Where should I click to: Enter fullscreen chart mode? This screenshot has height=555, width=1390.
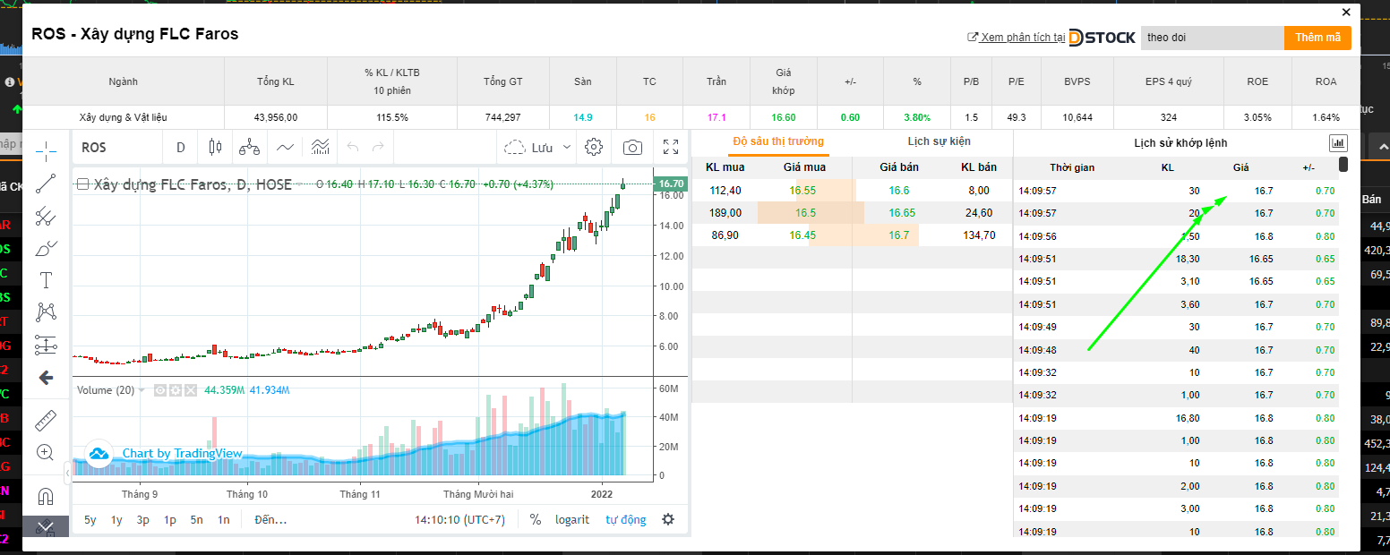click(x=671, y=148)
